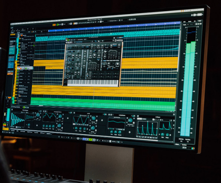221x183 pixels.
Task: Toggle the blue Cycle button in the transport bar
Action: [84, 139]
